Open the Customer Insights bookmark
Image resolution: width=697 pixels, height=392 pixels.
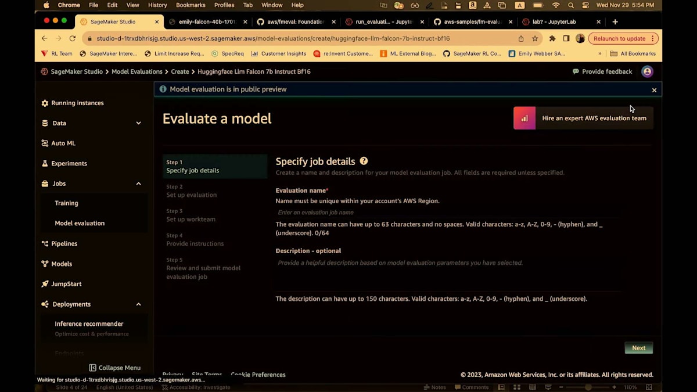(x=279, y=53)
